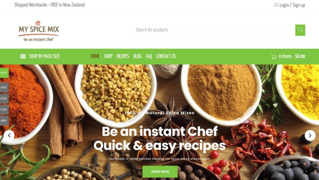Screen dimensions: 319x180
Task: Go to next slide with right arrow
Action: click(310, 135)
